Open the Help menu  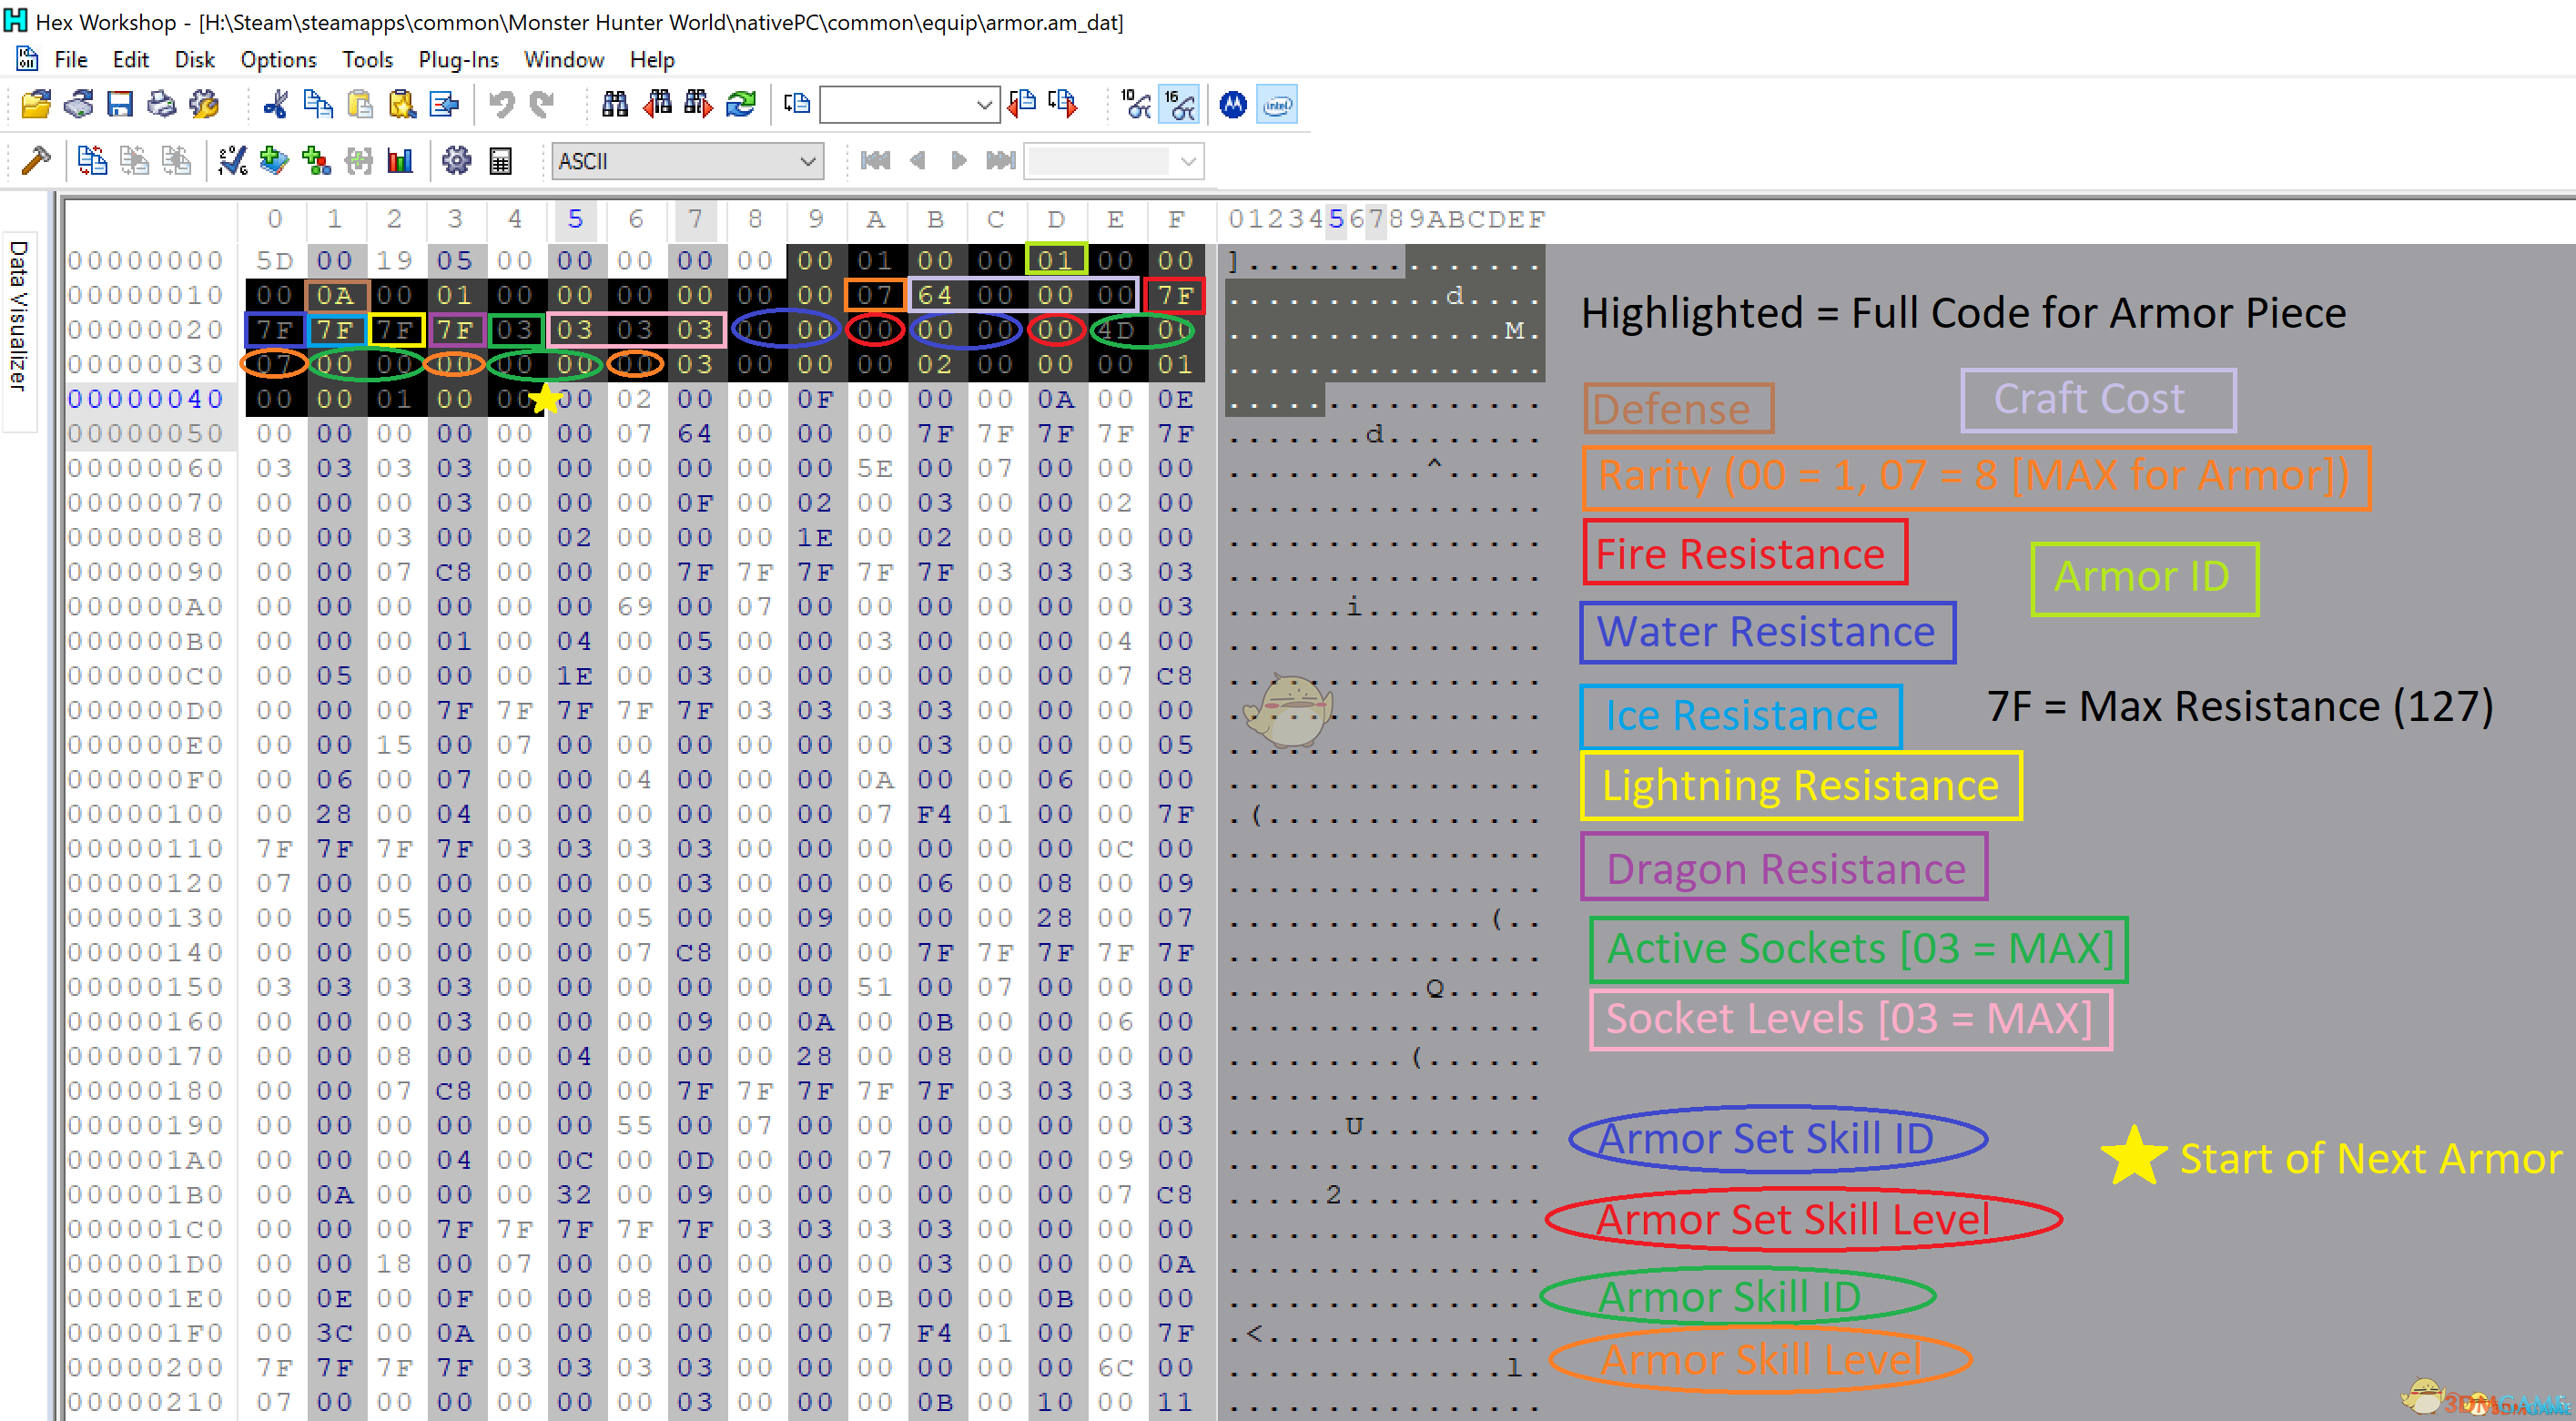point(652,60)
